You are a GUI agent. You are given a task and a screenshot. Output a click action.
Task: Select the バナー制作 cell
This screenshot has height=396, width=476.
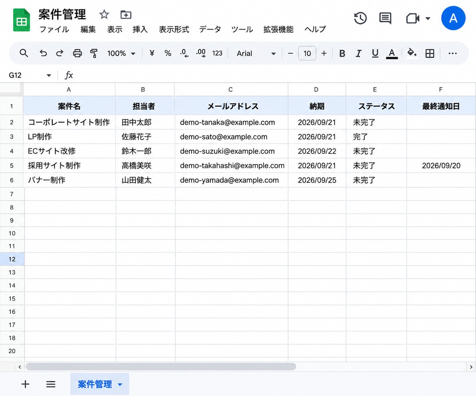point(69,180)
